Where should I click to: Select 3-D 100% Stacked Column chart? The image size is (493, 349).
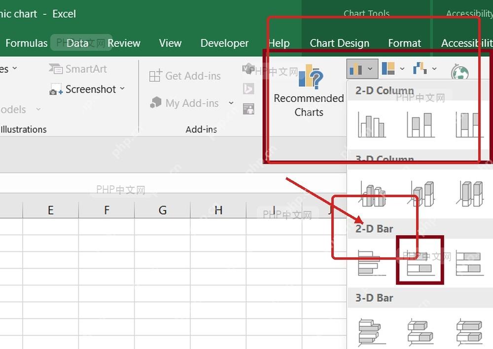tap(470, 194)
